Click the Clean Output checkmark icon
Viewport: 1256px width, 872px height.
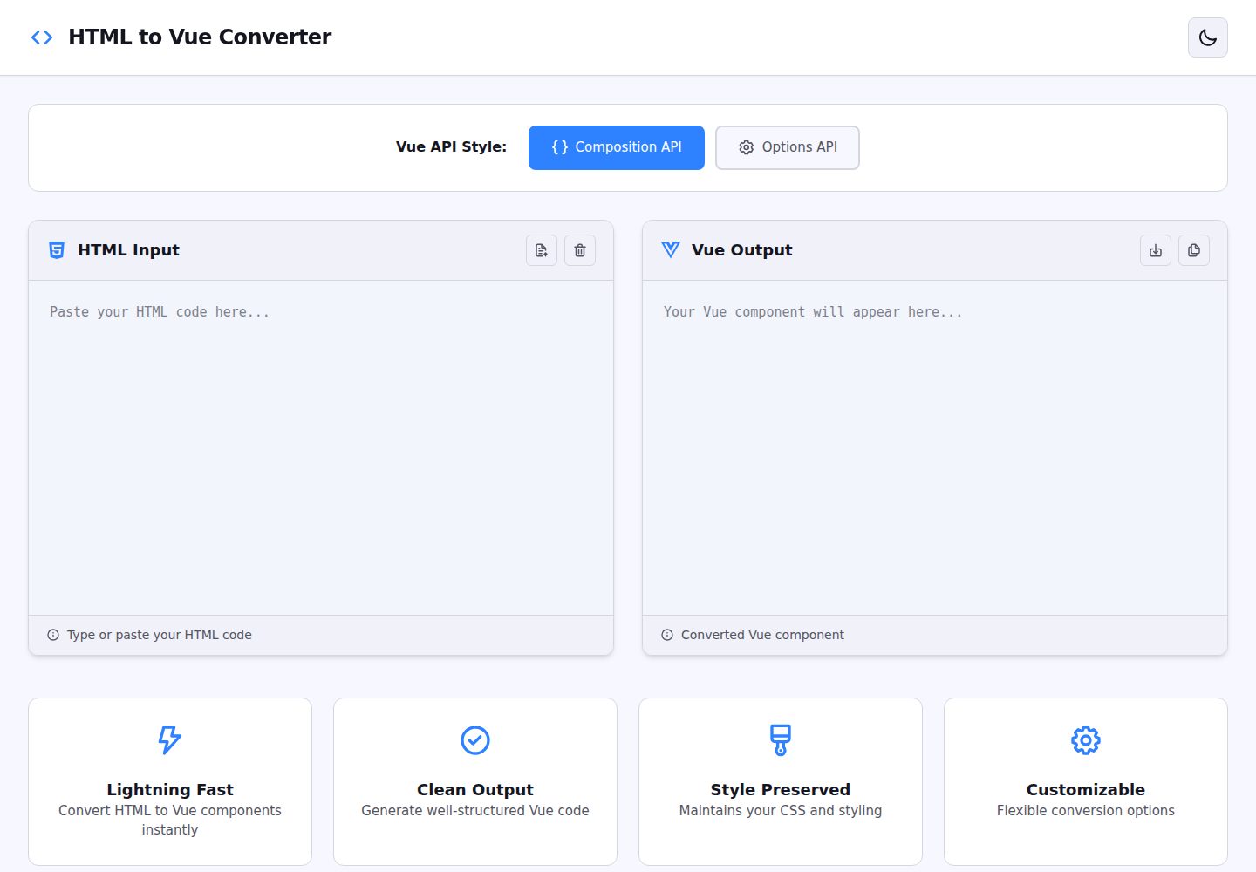coord(475,740)
